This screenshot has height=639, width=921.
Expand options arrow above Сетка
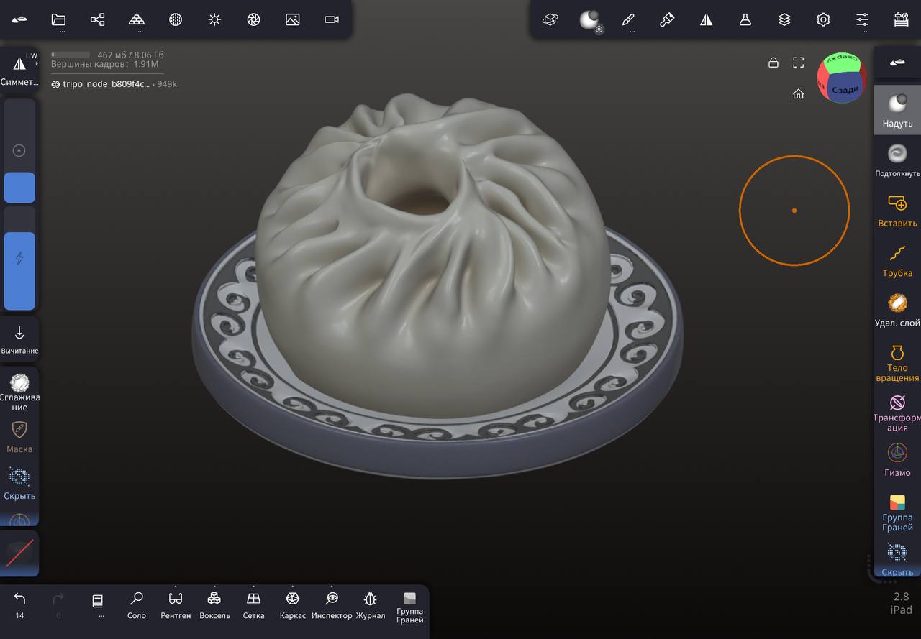pyautogui.click(x=253, y=587)
